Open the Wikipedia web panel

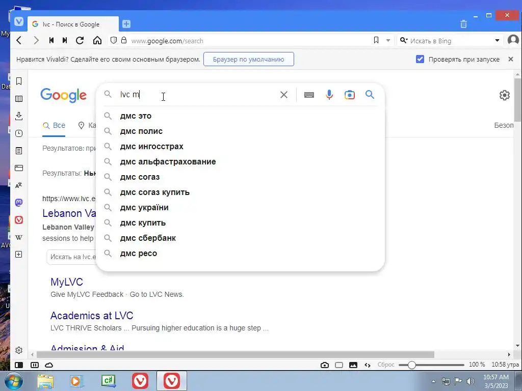coord(19,237)
